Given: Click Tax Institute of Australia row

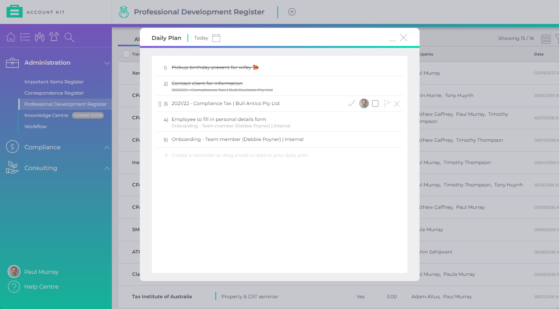Looking at the screenshot, I should coord(162,297).
